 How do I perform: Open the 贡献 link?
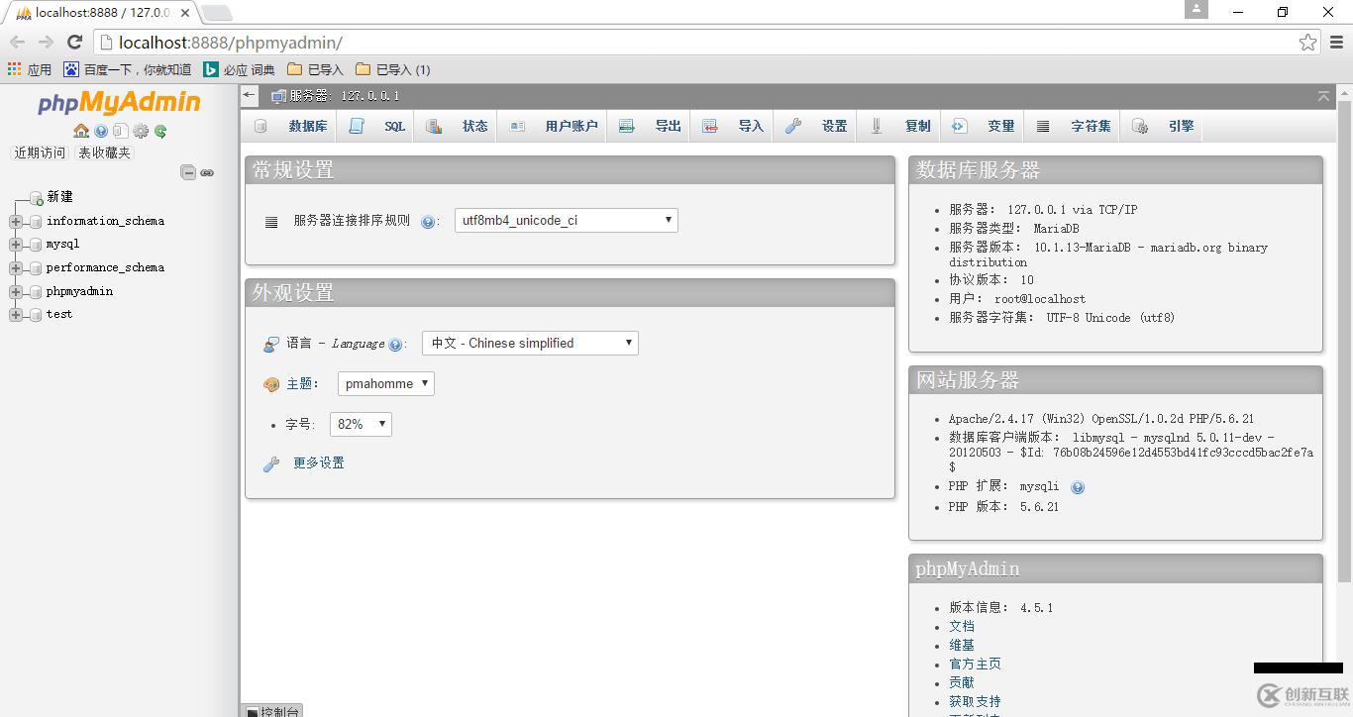[962, 682]
